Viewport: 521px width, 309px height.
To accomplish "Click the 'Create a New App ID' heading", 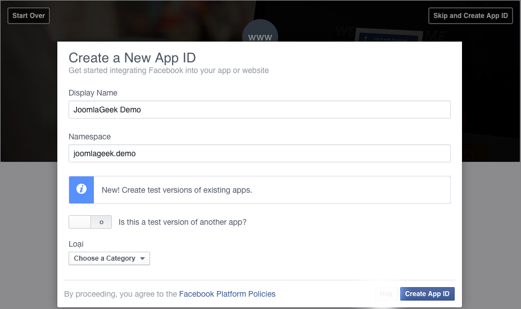I will (x=132, y=58).
